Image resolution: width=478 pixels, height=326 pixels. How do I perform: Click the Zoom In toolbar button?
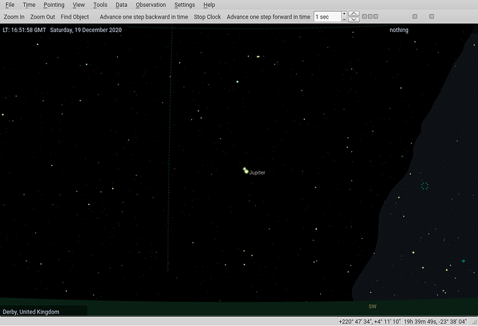click(14, 17)
